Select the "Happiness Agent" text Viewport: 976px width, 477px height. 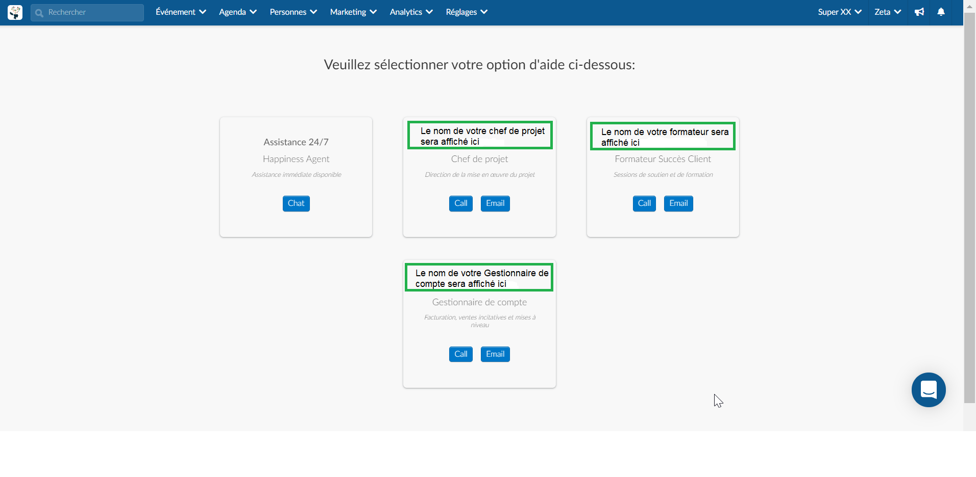click(296, 159)
